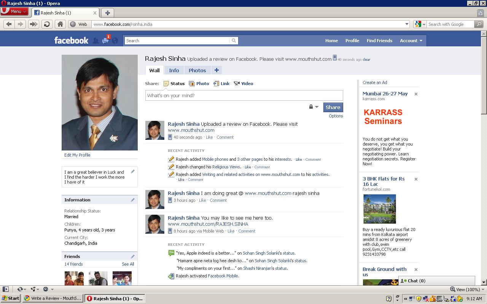The image size is (487, 304).
Task: Add a new profile tab with plus
Action: tap(216, 70)
